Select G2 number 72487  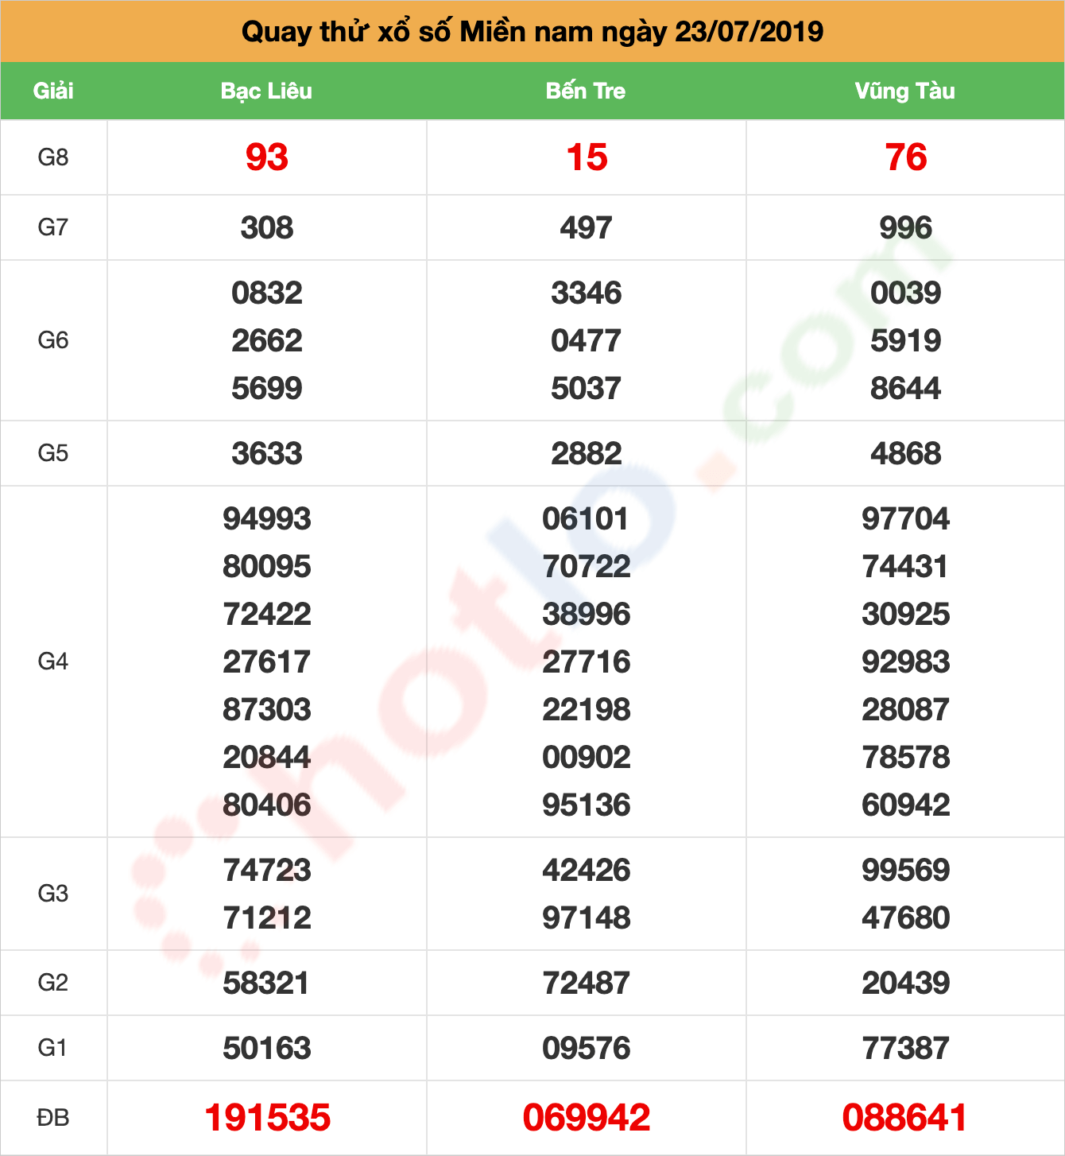click(x=587, y=983)
